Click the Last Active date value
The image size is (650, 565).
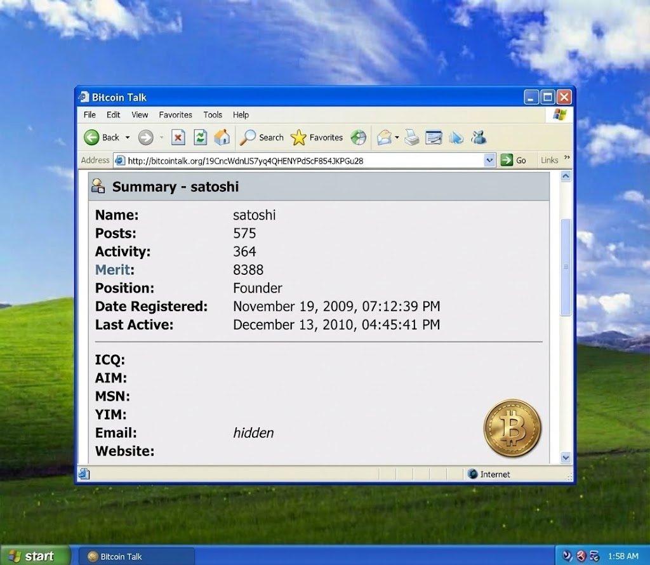tap(336, 324)
